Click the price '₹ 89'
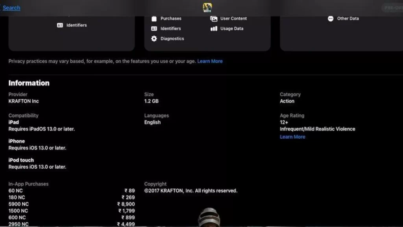Image resolution: width=403 pixels, height=227 pixels. point(129,191)
